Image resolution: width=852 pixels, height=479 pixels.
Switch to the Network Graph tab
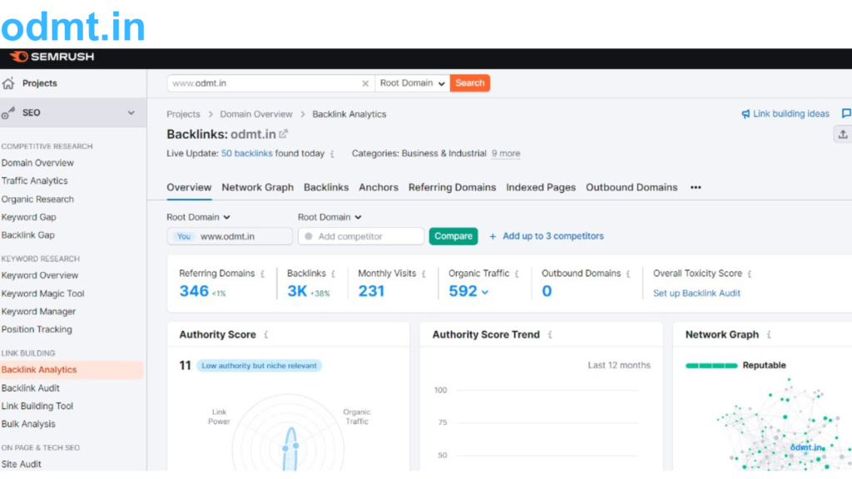click(x=258, y=187)
